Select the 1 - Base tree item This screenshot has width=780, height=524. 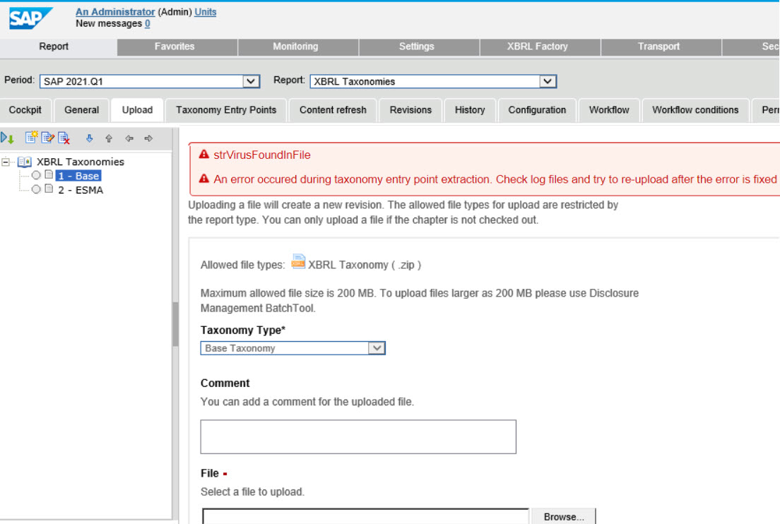tap(78, 176)
